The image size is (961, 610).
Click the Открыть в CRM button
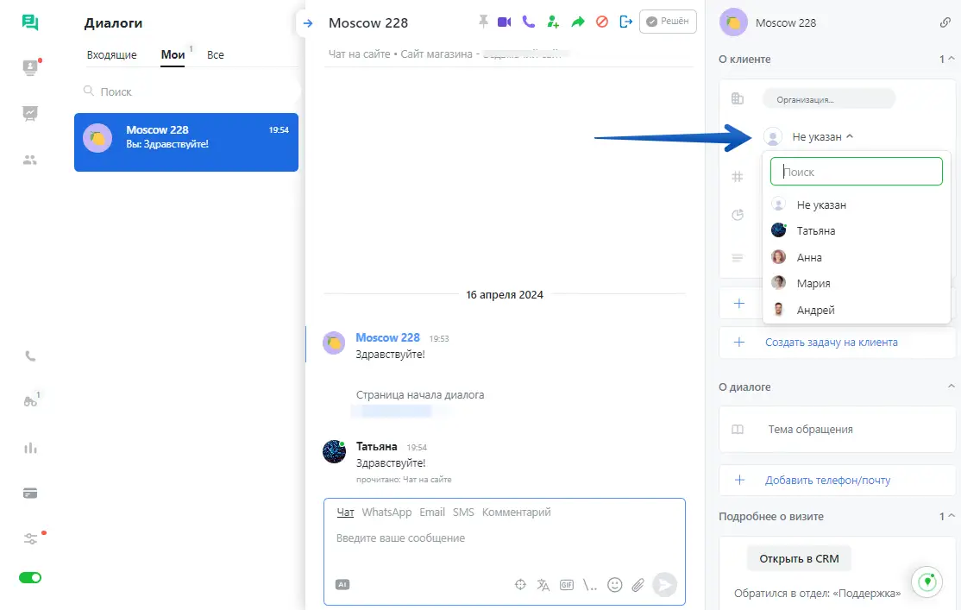(798, 558)
